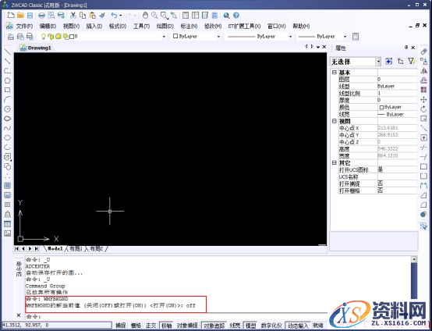432x331 pixels.
Task: Toggle 捕捉 snap in the status bar
Action: tap(121, 326)
